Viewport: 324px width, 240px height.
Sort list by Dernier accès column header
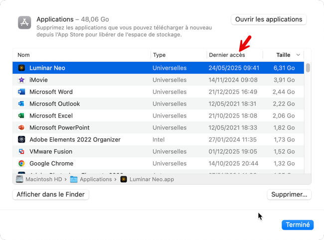[227, 55]
